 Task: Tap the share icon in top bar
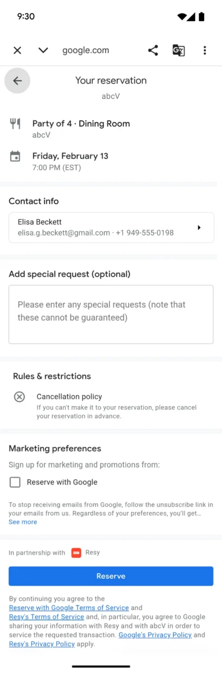(x=153, y=50)
